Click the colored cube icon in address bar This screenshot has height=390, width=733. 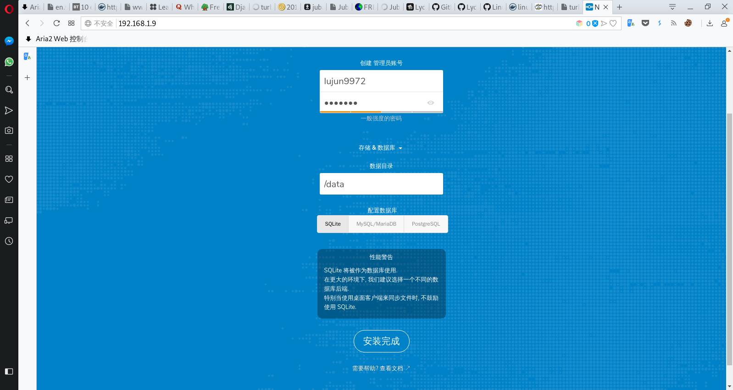coord(579,23)
